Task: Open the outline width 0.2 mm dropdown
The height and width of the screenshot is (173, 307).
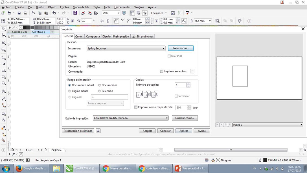Action: click(210, 21)
